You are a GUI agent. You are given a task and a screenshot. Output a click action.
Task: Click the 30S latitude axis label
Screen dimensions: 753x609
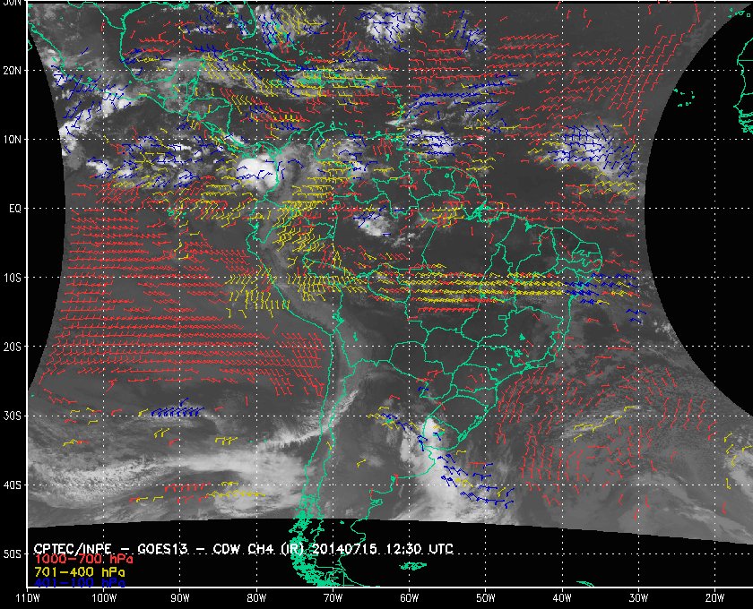coord(12,416)
